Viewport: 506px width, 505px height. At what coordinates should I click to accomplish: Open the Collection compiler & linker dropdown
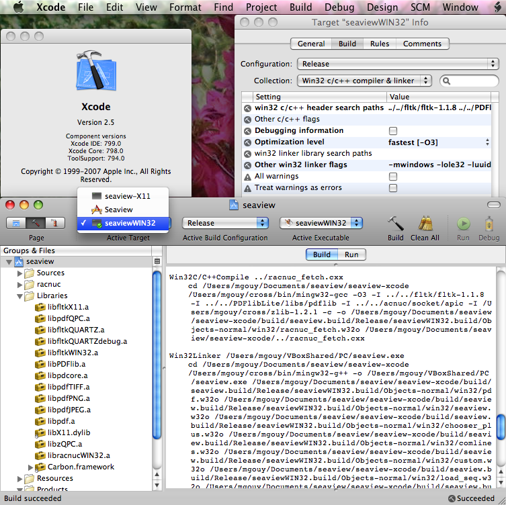pos(364,81)
